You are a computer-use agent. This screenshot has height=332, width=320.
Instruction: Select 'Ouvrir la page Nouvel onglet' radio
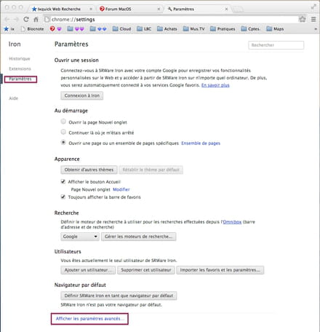click(63, 122)
